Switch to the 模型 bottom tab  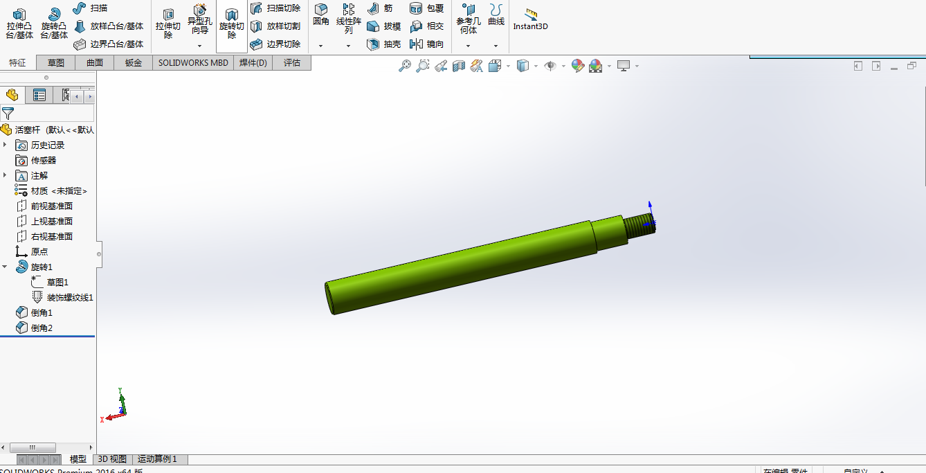[x=78, y=459]
